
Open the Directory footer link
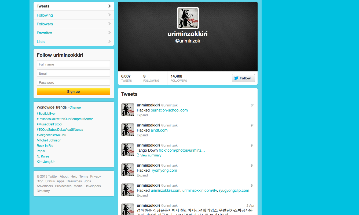43,191
